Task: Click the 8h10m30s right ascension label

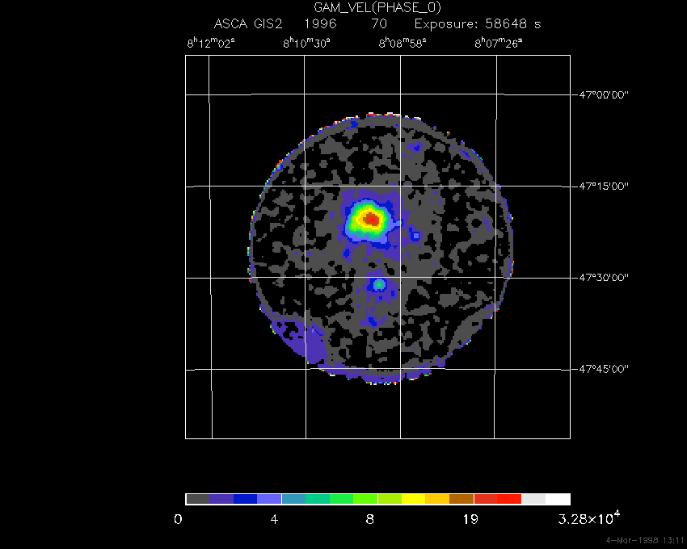Action: [306, 43]
